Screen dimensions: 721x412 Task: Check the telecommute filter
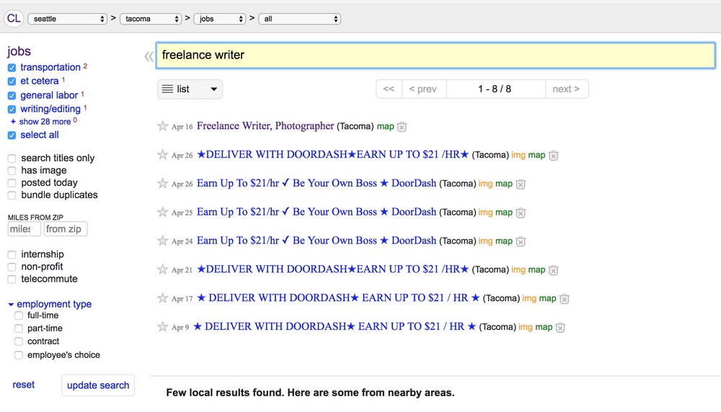(x=12, y=279)
